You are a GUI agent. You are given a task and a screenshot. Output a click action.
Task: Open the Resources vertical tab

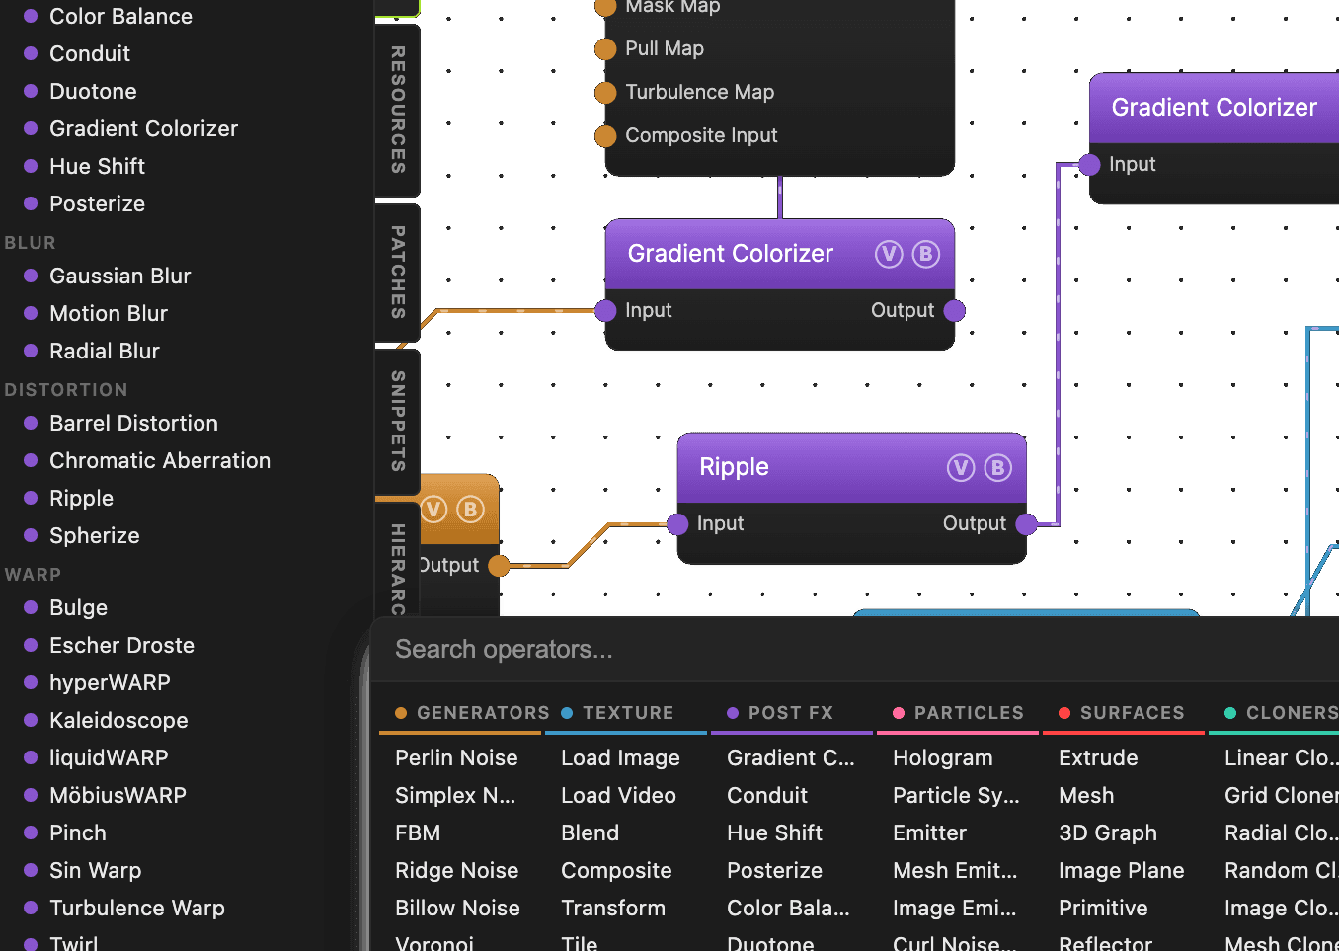tap(398, 110)
